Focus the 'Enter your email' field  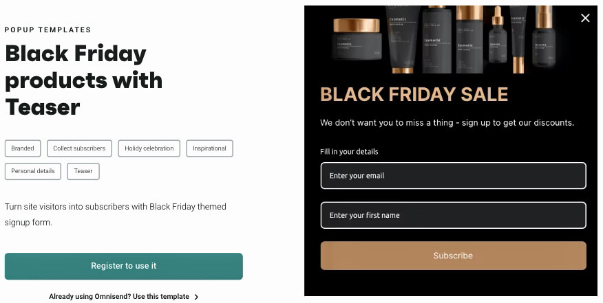point(453,175)
